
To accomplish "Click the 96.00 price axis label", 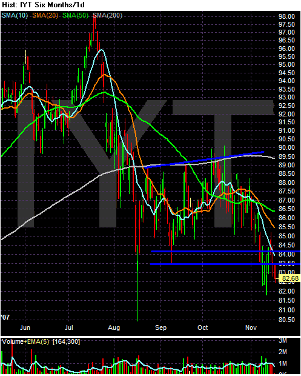I will [x=286, y=49].
